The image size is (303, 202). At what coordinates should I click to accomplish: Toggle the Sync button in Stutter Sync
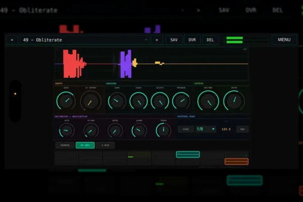coord(186,129)
